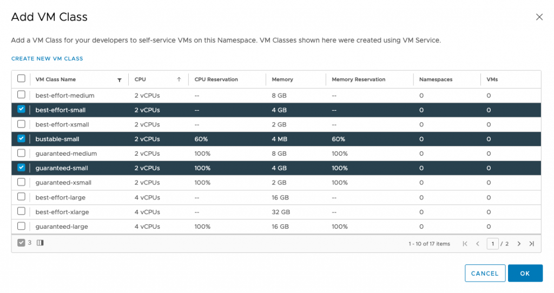Click the selected count checkbox in footer

21,243
